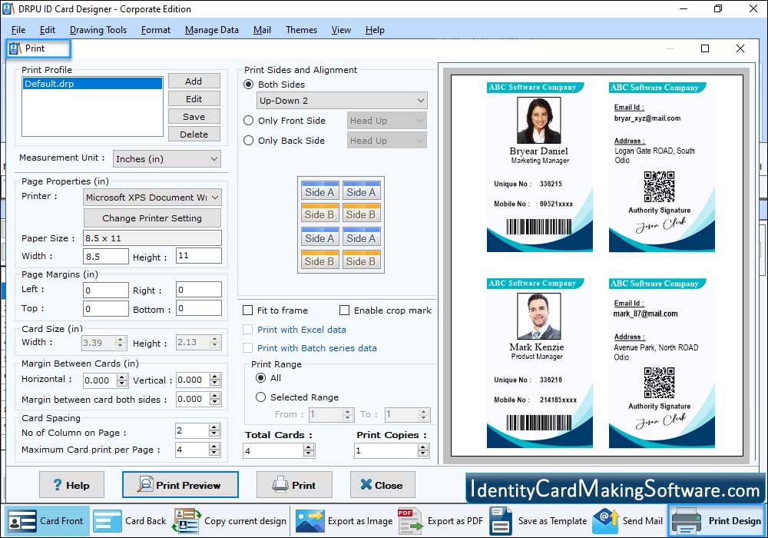Open the Mail menu
Viewport: 768px width, 538px height.
(x=262, y=30)
